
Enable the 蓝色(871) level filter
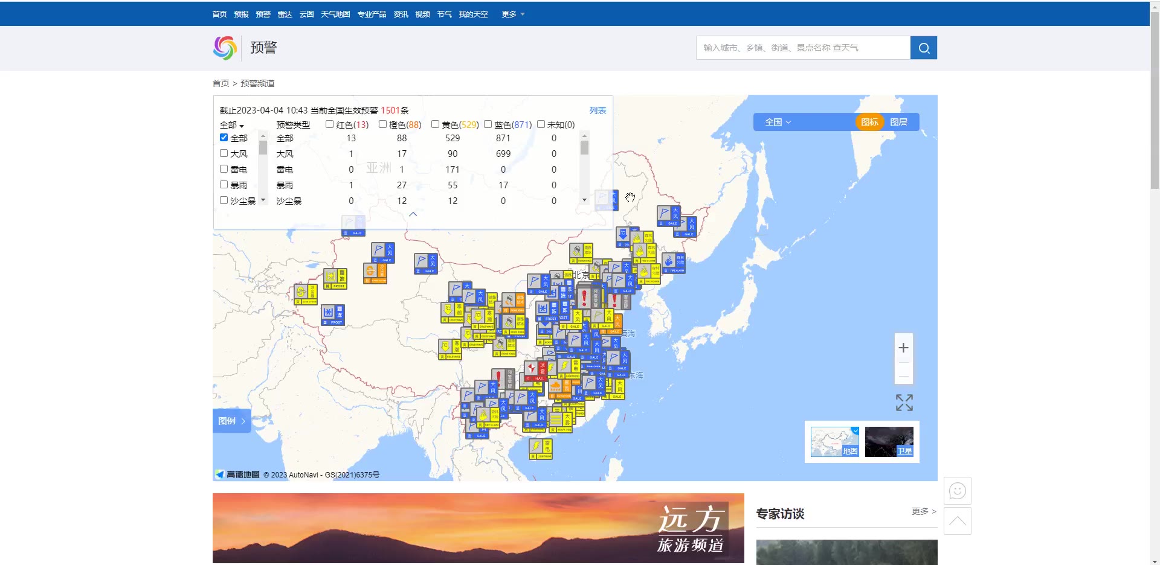click(488, 124)
